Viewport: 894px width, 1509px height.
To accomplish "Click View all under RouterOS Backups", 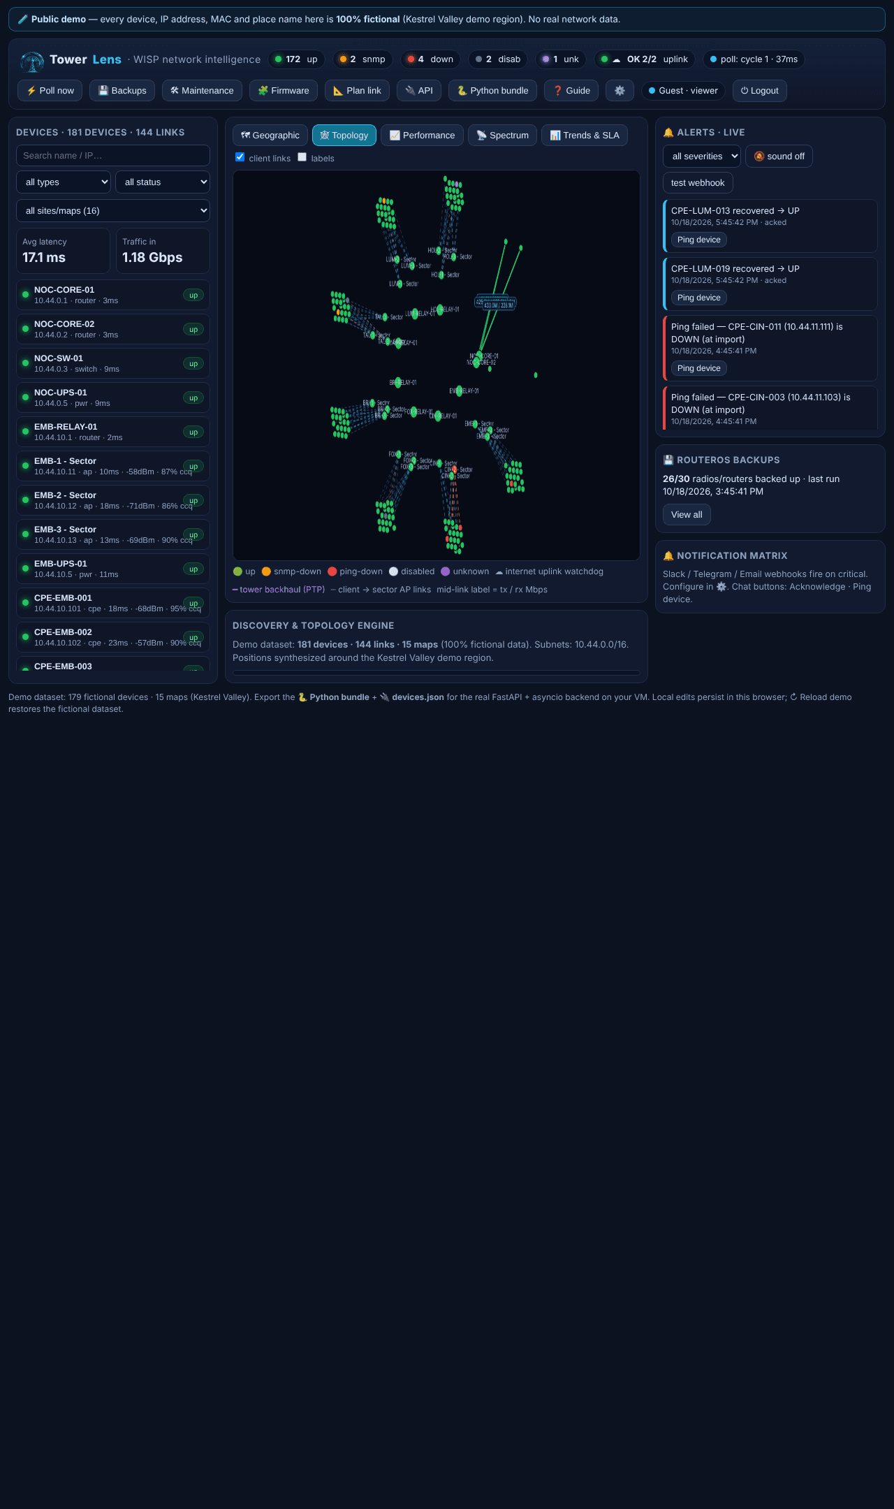I will click(x=687, y=515).
